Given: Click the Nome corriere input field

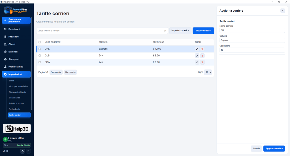Looking at the screenshot, I should pos(252,30).
